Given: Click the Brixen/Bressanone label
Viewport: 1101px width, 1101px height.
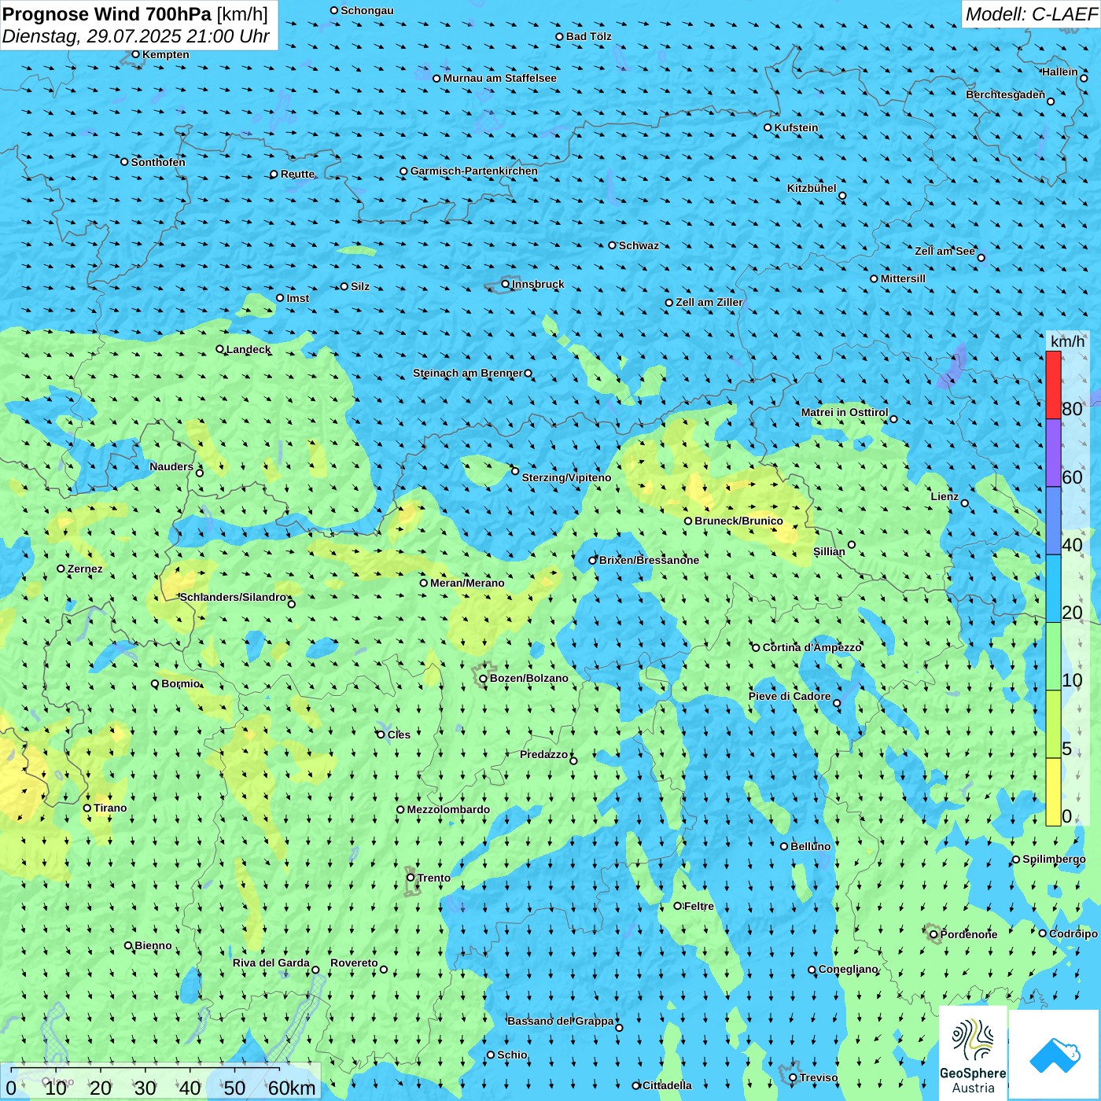Looking at the screenshot, I should point(649,560).
